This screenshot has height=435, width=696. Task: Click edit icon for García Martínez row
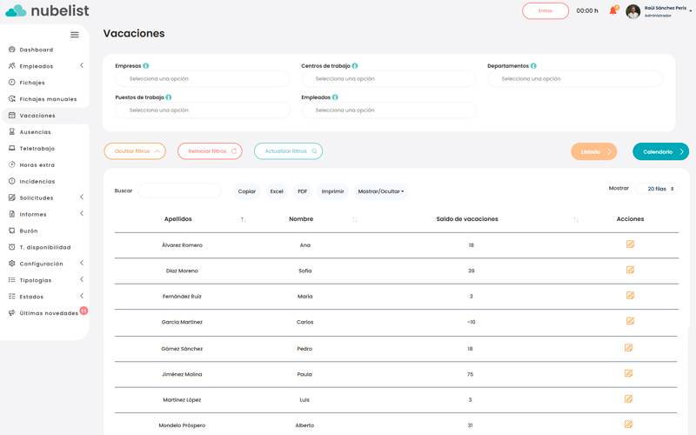630,321
